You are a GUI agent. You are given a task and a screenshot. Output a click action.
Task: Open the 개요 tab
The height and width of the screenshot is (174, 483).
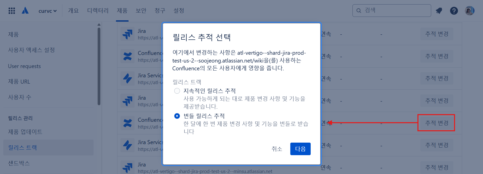73,11
